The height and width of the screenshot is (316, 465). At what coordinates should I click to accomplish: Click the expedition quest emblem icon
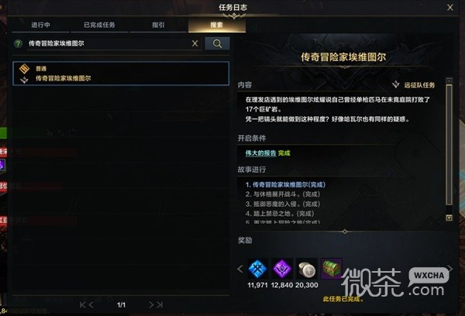pyautogui.click(x=395, y=84)
